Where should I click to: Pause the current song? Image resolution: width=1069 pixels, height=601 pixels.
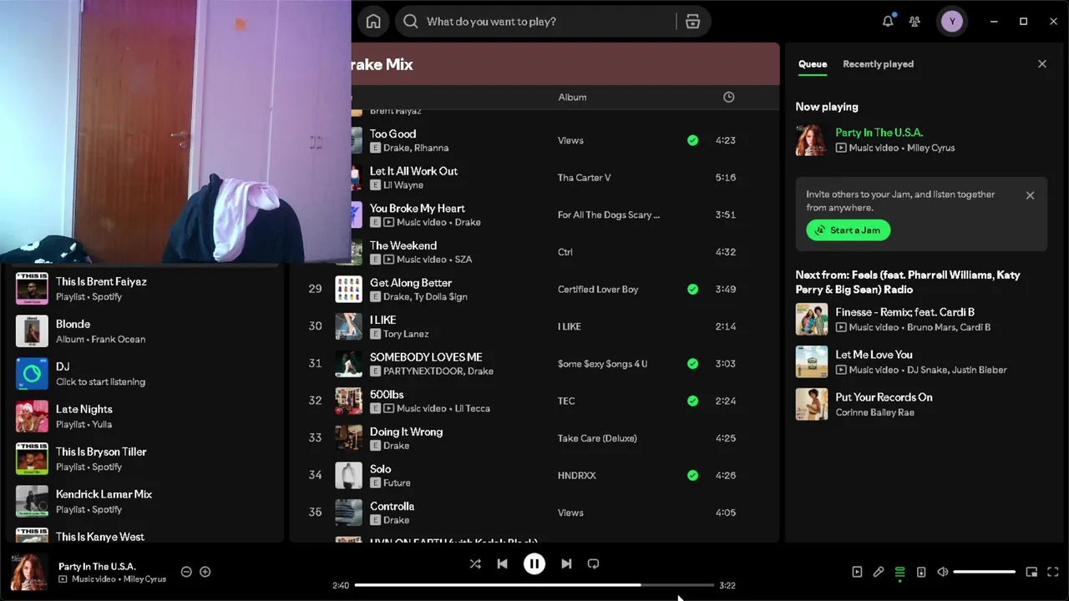point(534,563)
